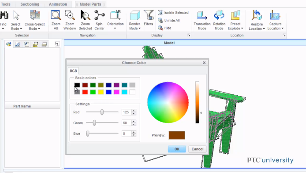Screen dimensions: 306x173
Task: Click the color wheel picker
Action: coord(168,102)
